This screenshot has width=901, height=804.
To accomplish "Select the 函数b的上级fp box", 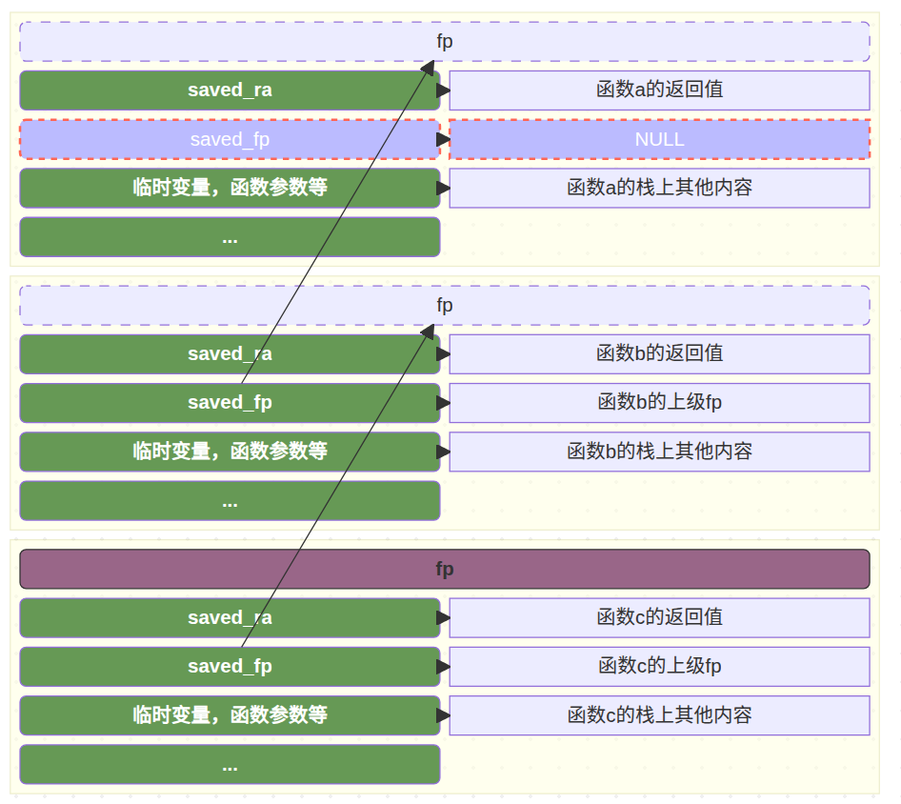I will [659, 402].
